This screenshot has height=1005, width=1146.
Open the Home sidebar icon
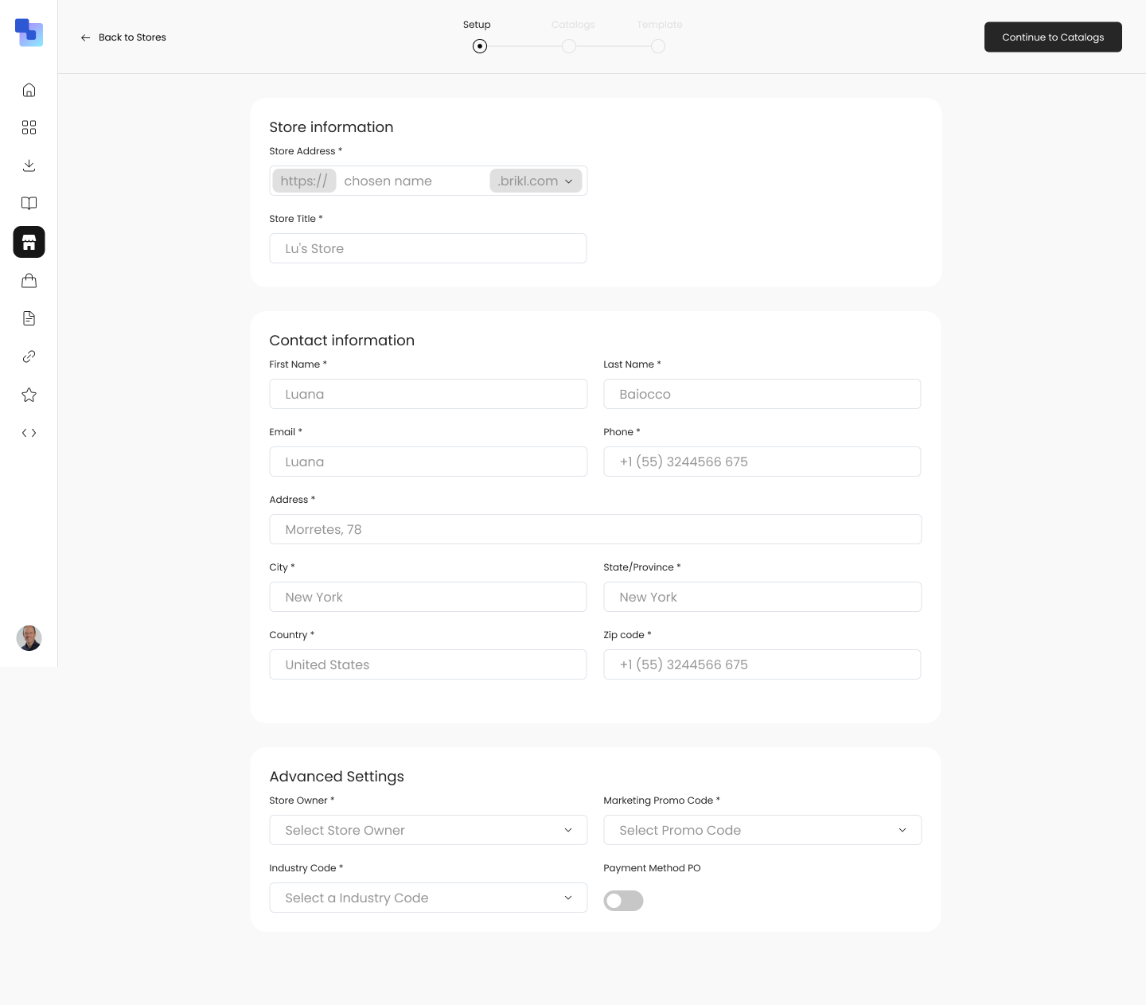tap(29, 89)
